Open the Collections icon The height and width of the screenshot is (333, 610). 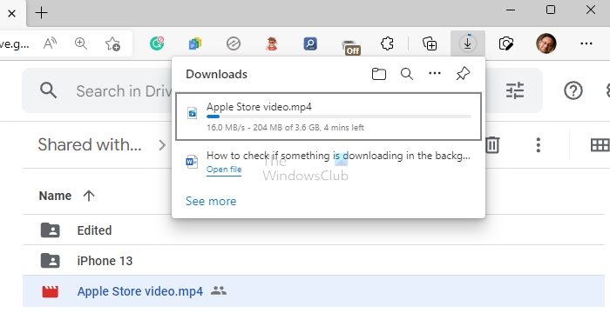coord(430,43)
